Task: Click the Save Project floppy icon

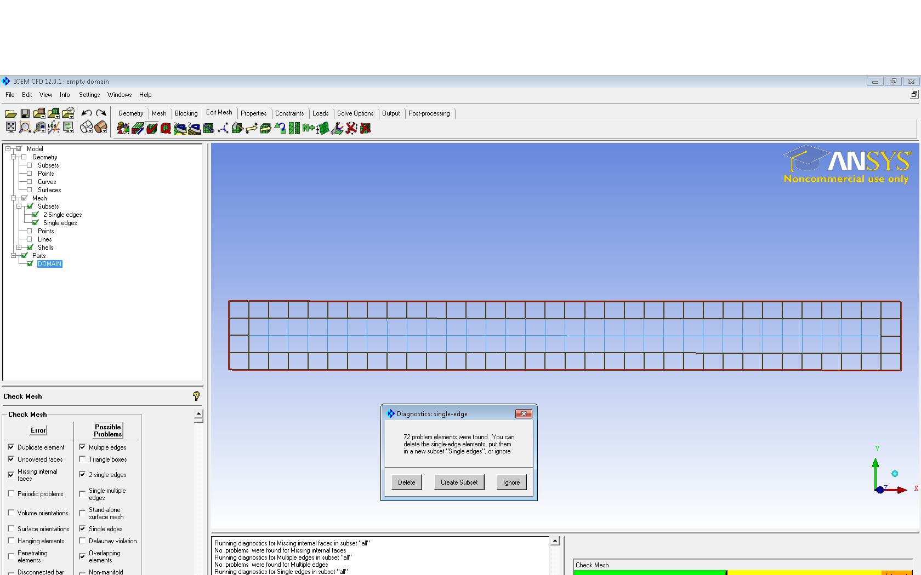Action: point(25,113)
